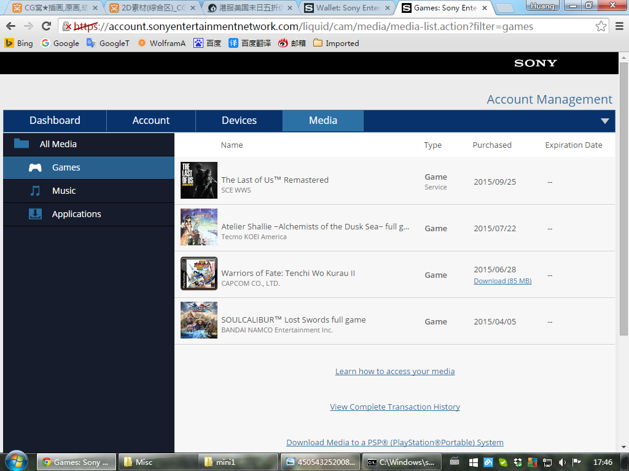Click the Applications download icon
Image resolution: width=629 pixels, height=471 pixels.
click(35, 214)
